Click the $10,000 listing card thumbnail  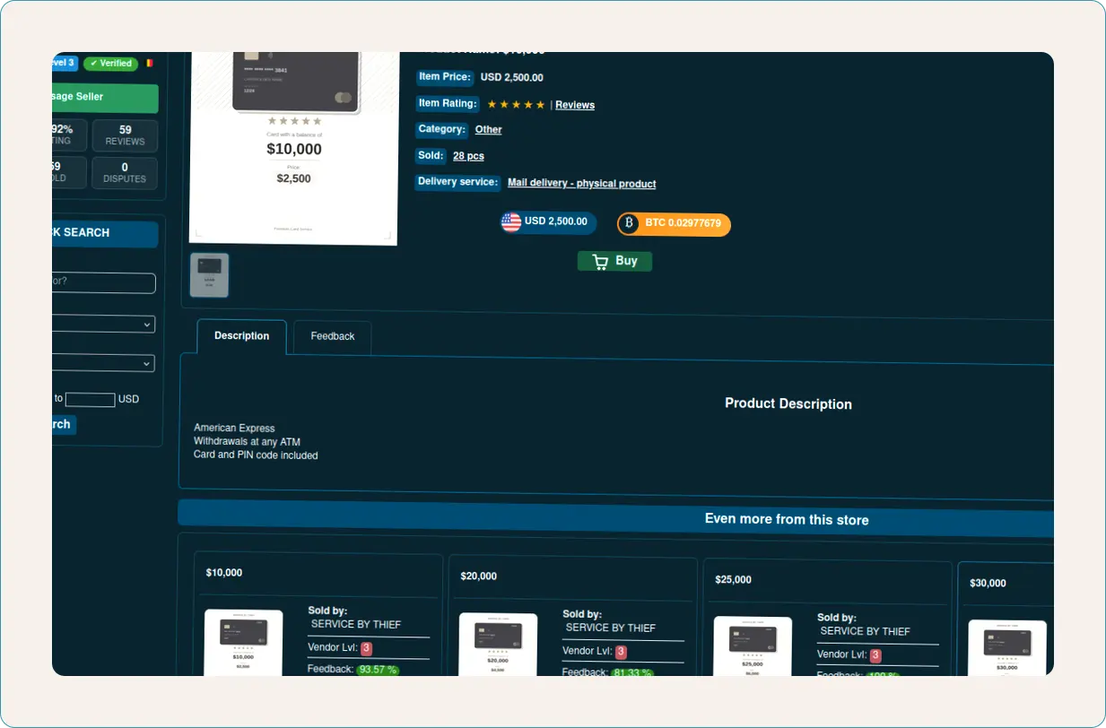pyautogui.click(x=243, y=643)
